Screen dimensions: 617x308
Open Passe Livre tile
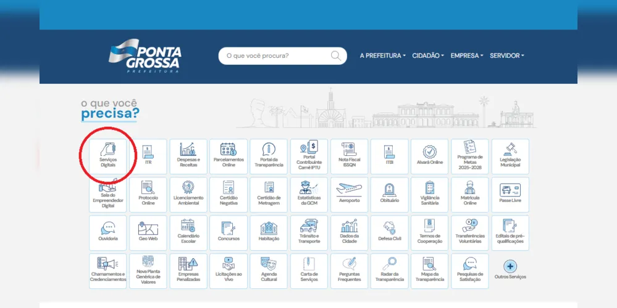[510, 195]
